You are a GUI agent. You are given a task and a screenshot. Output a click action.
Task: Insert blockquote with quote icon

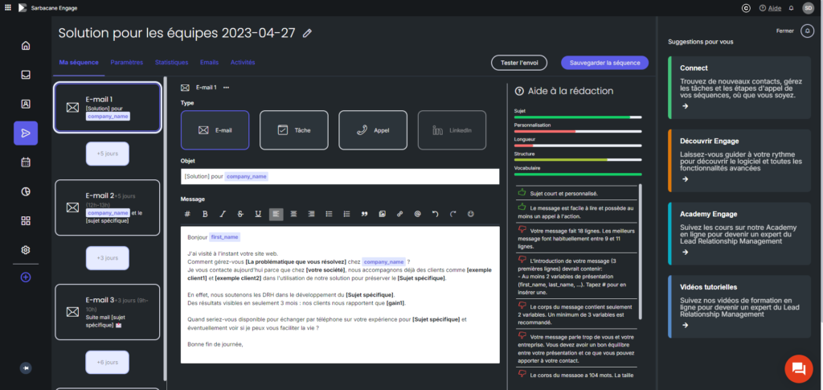click(x=364, y=214)
